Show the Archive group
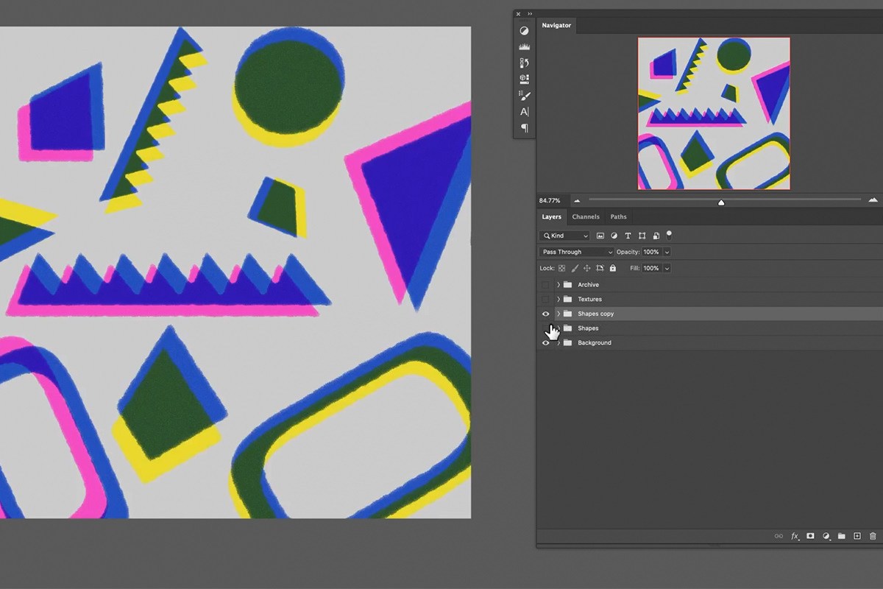The height and width of the screenshot is (589, 883). pyautogui.click(x=545, y=285)
